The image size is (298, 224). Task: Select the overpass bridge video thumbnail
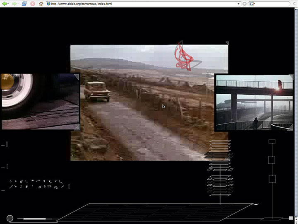pyautogui.click(x=253, y=103)
